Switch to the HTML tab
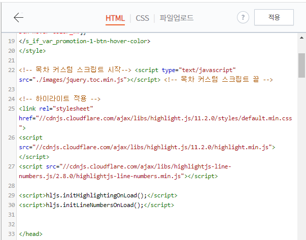 pyautogui.click(x=115, y=18)
